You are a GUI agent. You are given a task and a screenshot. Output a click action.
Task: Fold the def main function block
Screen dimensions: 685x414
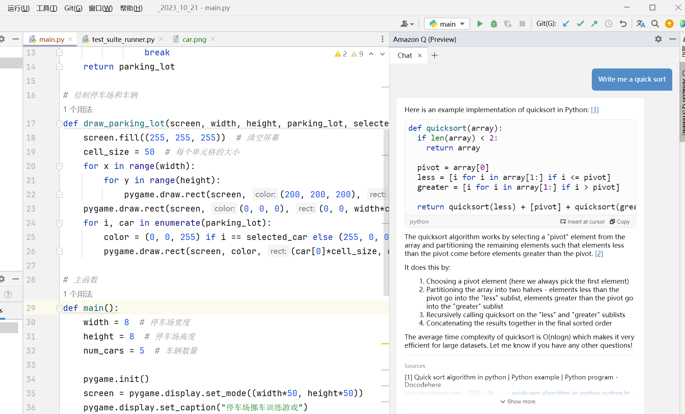[59, 308]
